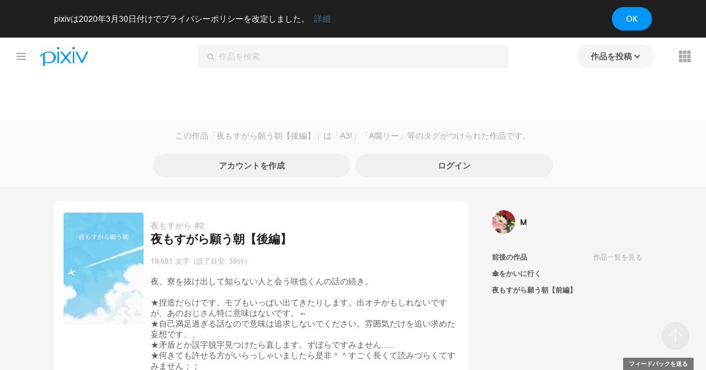706x370 pixels.
Task: Open author M's avatar
Action: (504, 222)
